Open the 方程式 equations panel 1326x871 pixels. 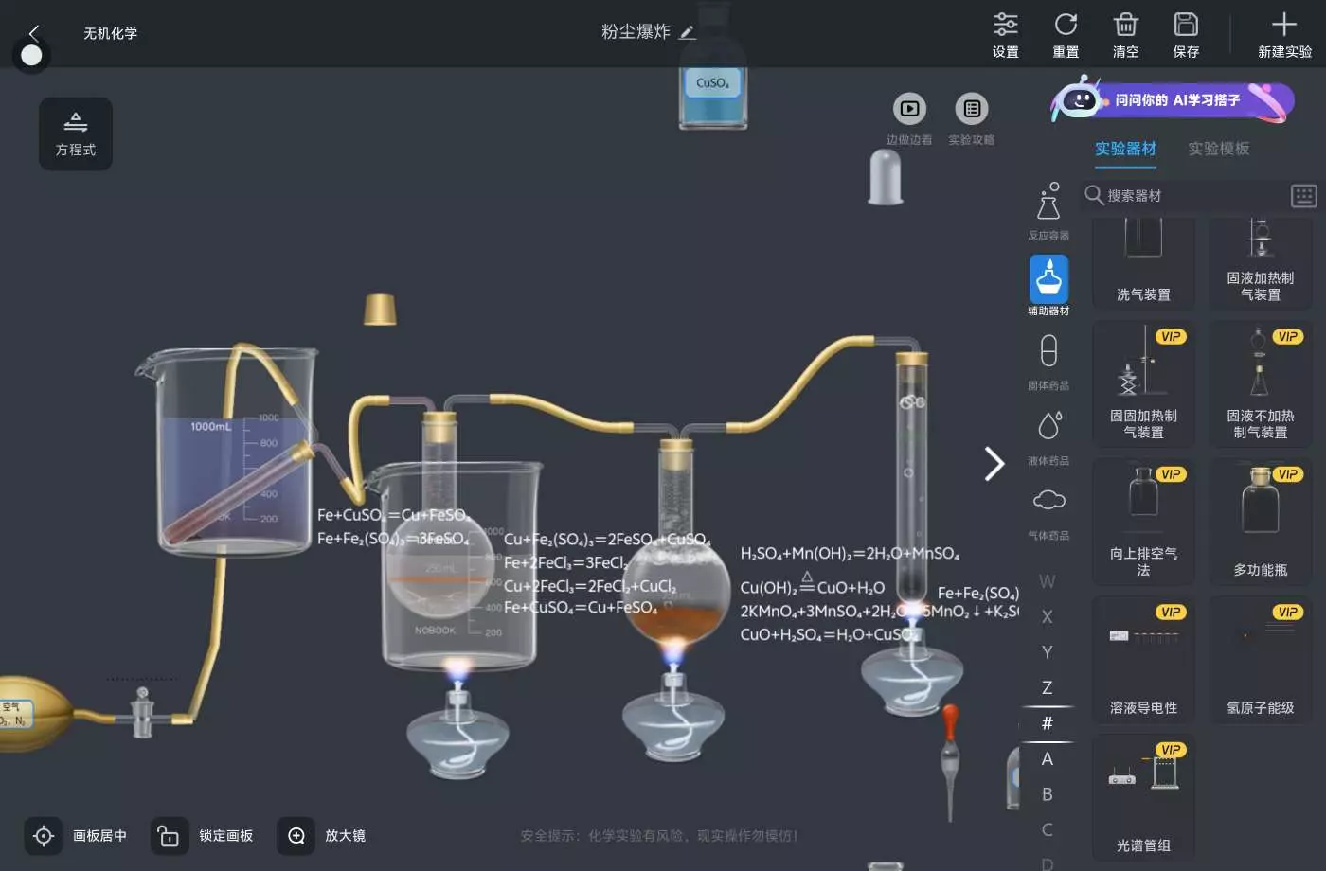click(76, 133)
